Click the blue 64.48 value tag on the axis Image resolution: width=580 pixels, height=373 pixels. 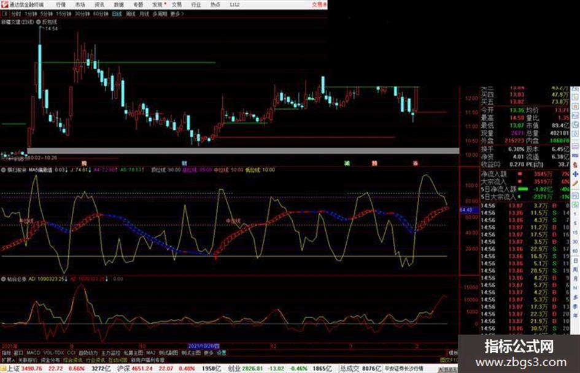coord(469,209)
